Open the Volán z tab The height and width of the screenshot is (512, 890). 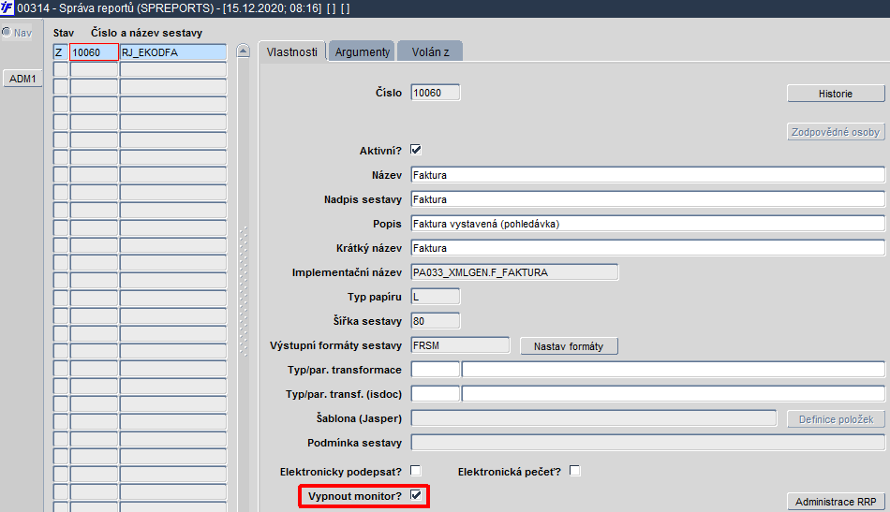point(430,51)
